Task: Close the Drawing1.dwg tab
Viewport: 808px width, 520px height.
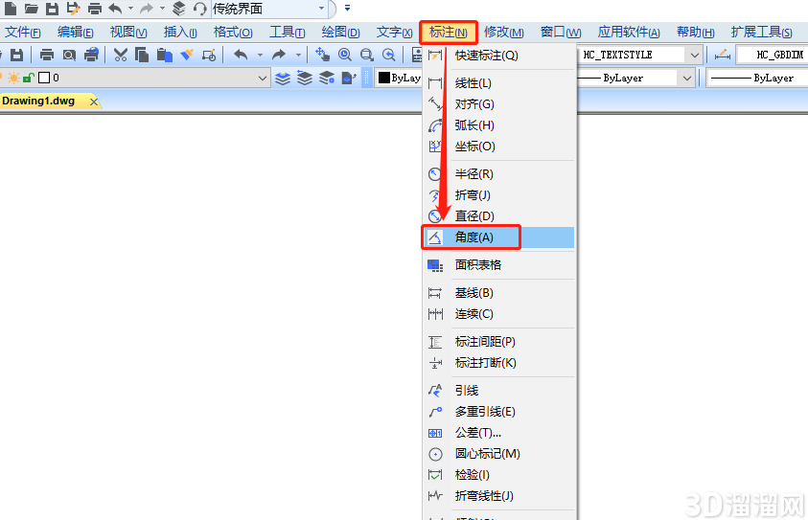Action: pos(93,102)
